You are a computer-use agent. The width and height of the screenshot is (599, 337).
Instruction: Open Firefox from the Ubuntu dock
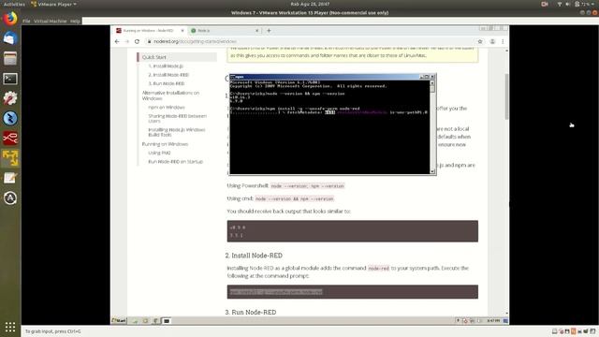click(x=10, y=19)
